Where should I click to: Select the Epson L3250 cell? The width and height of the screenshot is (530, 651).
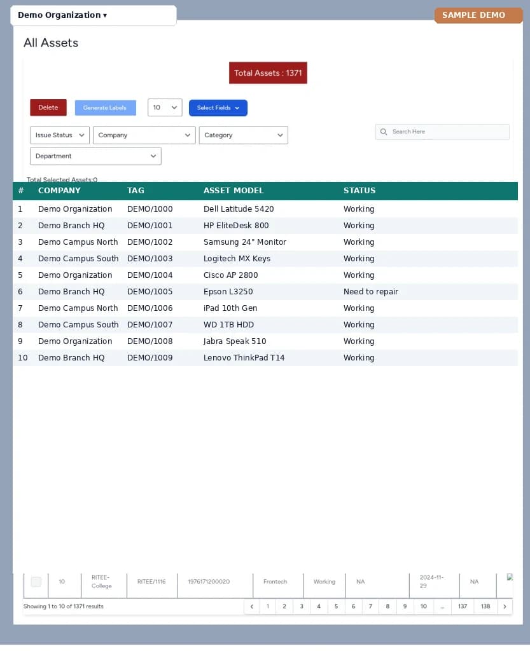click(x=228, y=292)
